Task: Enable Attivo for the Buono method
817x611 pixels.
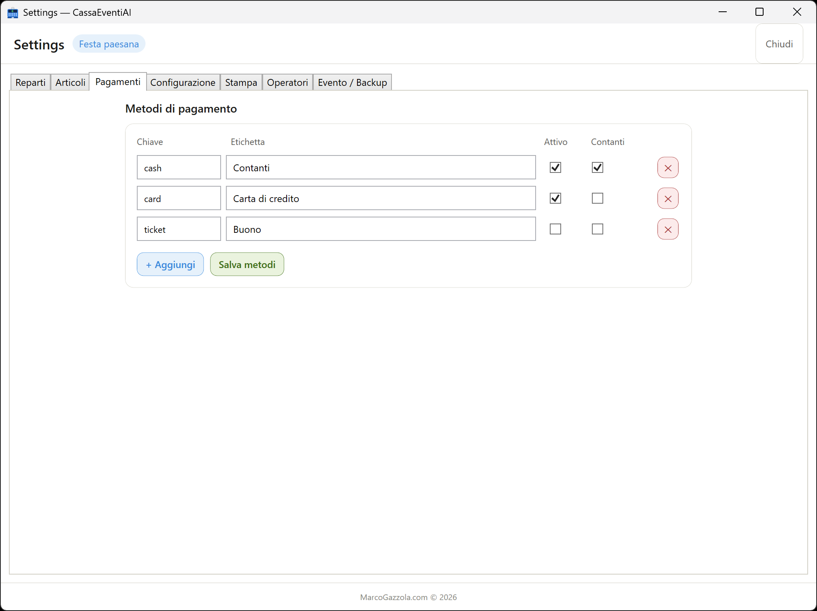Action: click(x=555, y=229)
